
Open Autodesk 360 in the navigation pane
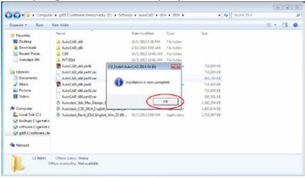(x=29, y=60)
